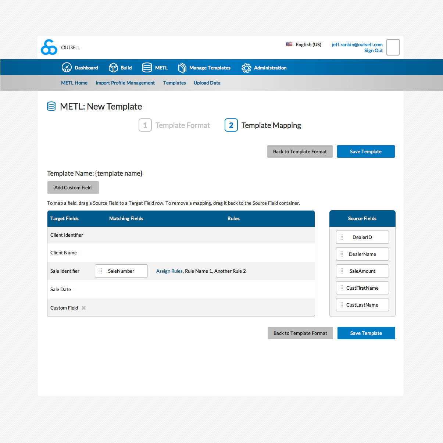Open Administration gear icon

246,68
